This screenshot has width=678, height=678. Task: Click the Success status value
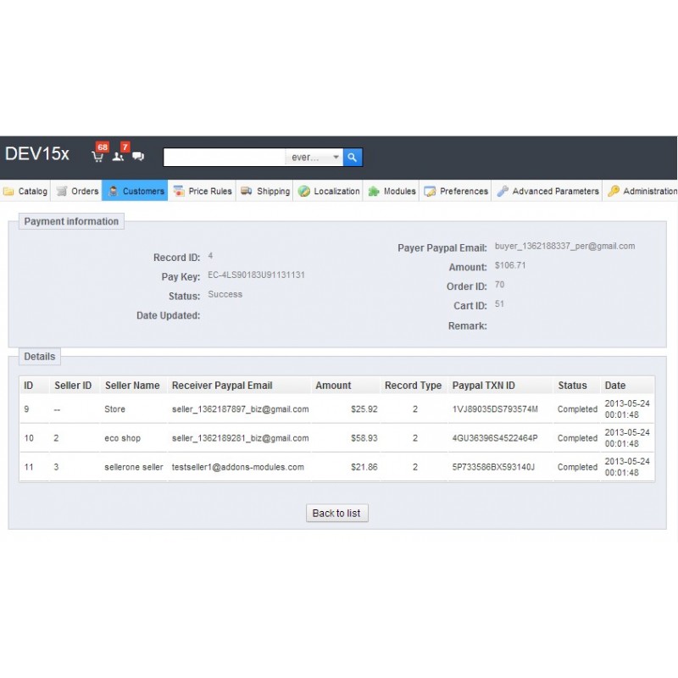coord(225,294)
